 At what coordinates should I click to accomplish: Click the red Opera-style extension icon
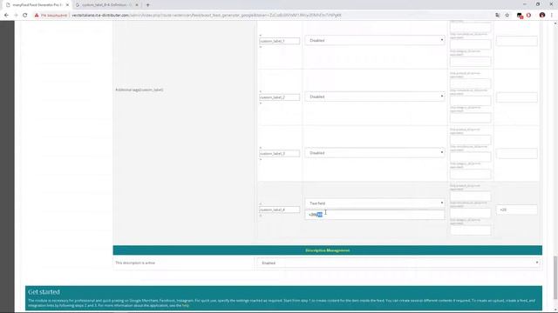pos(529,16)
